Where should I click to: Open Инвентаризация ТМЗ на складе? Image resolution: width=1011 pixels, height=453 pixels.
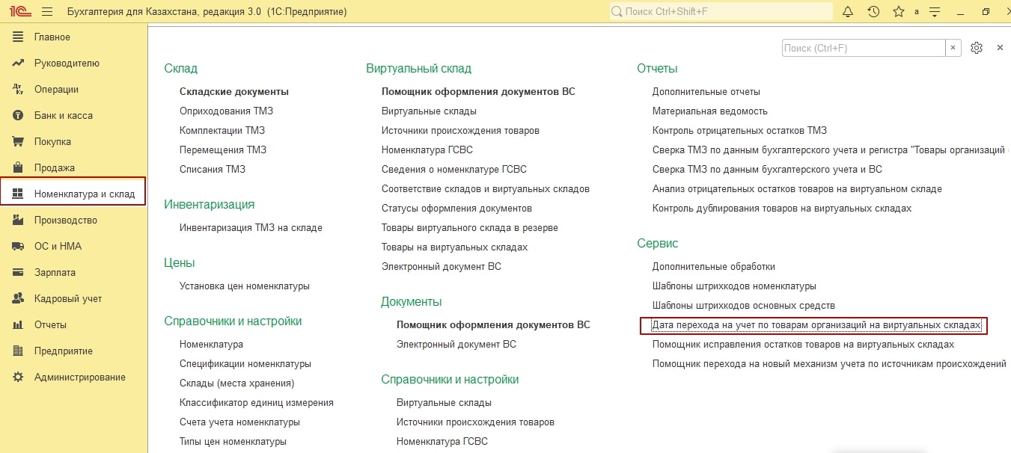[x=251, y=227]
